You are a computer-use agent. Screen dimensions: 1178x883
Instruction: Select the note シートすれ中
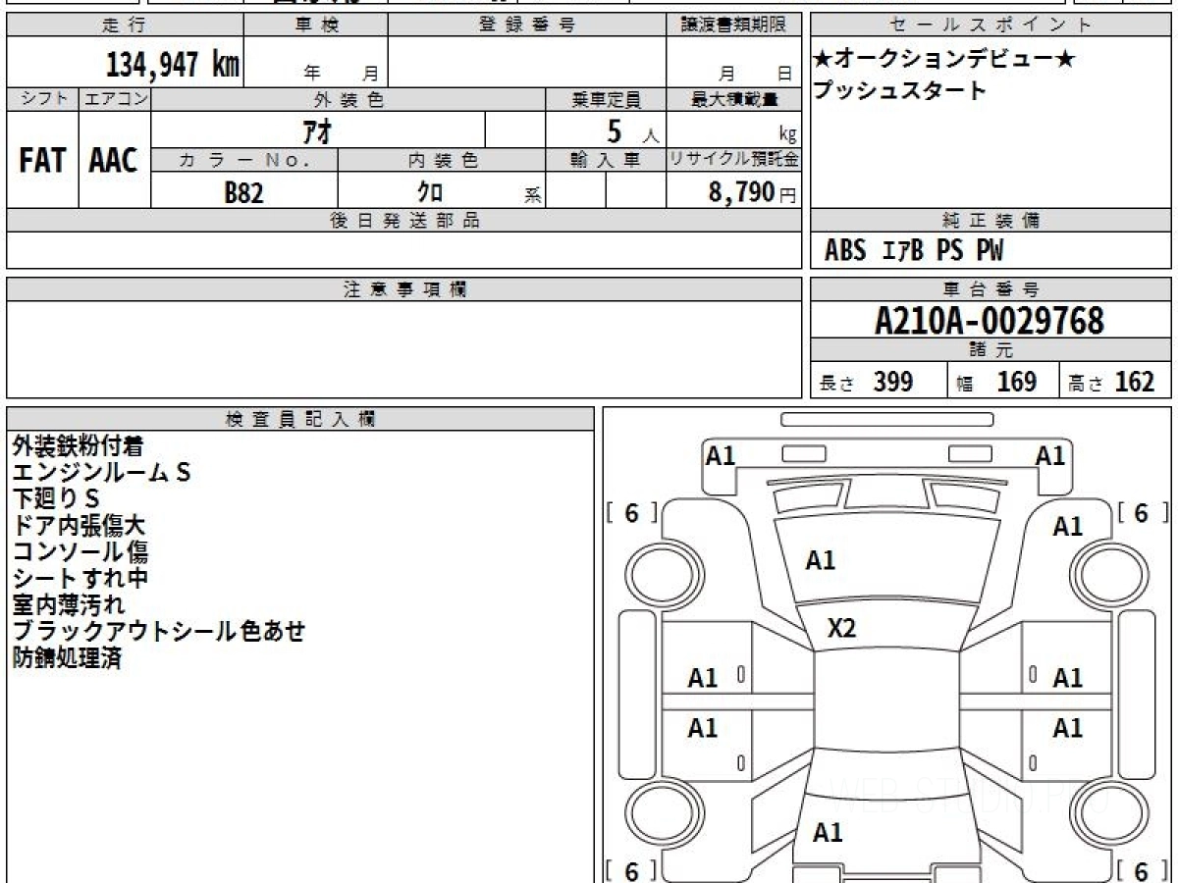click(80, 579)
